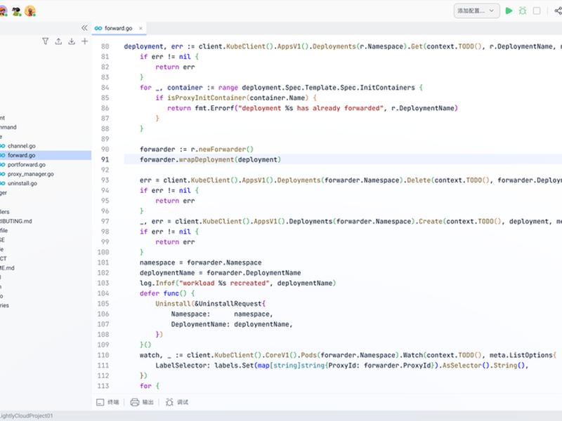
Task: Start debugging with the bug icon
Action: 523,11
